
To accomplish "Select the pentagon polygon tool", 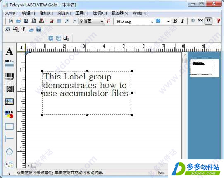I will (10, 151).
